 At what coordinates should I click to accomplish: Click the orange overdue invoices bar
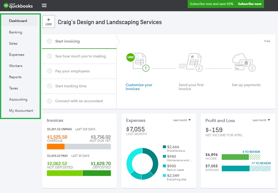click(x=56, y=146)
